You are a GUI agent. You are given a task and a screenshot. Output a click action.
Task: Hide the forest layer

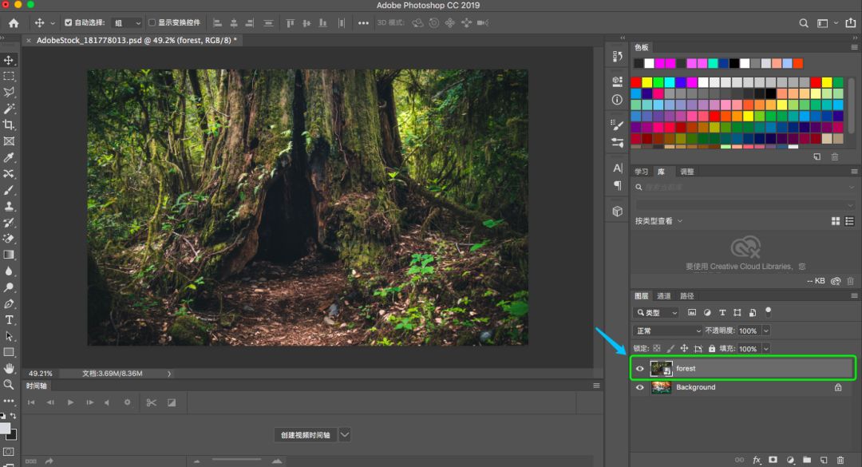(x=639, y=368)
